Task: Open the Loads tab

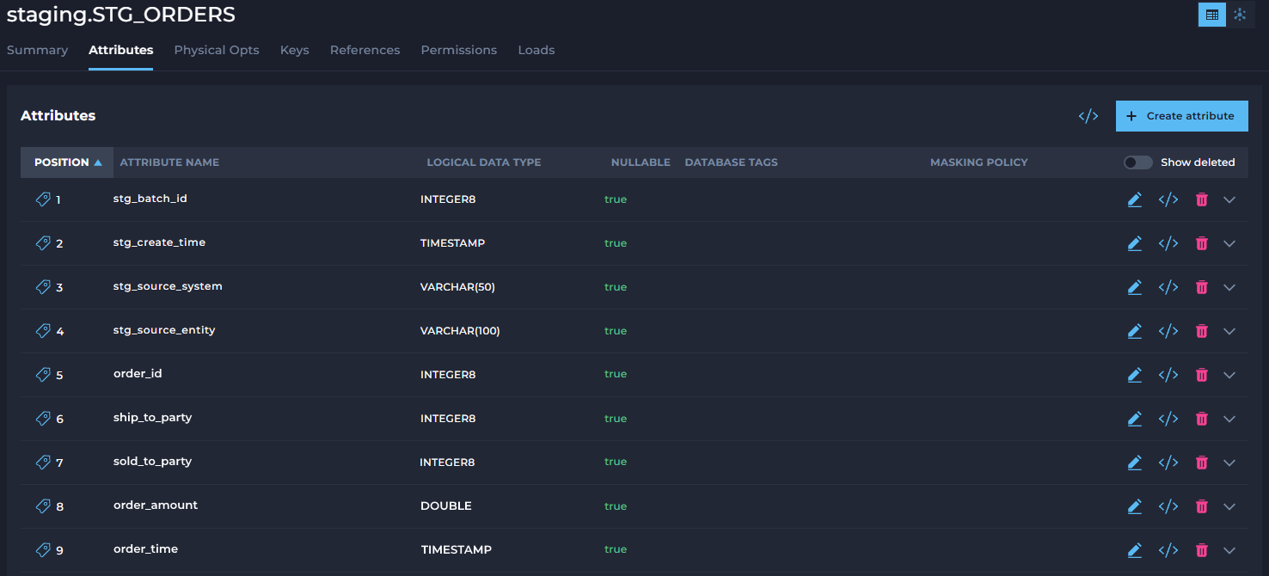Action: [536, 50]
